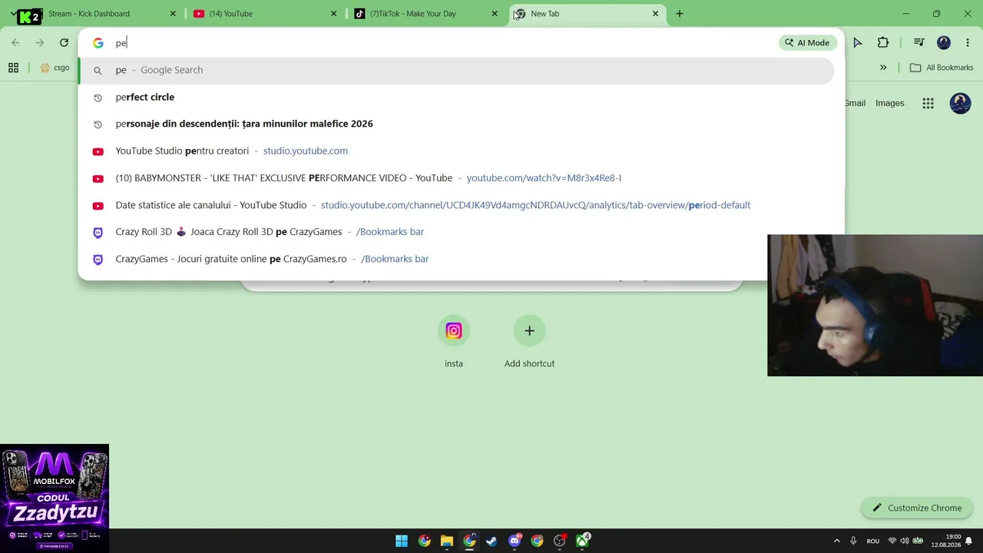Open the BABYMONSTER 'LIKE THAT' video suggestion
The width and height of the screenshot is (983, 553).
tap(456, 178)
